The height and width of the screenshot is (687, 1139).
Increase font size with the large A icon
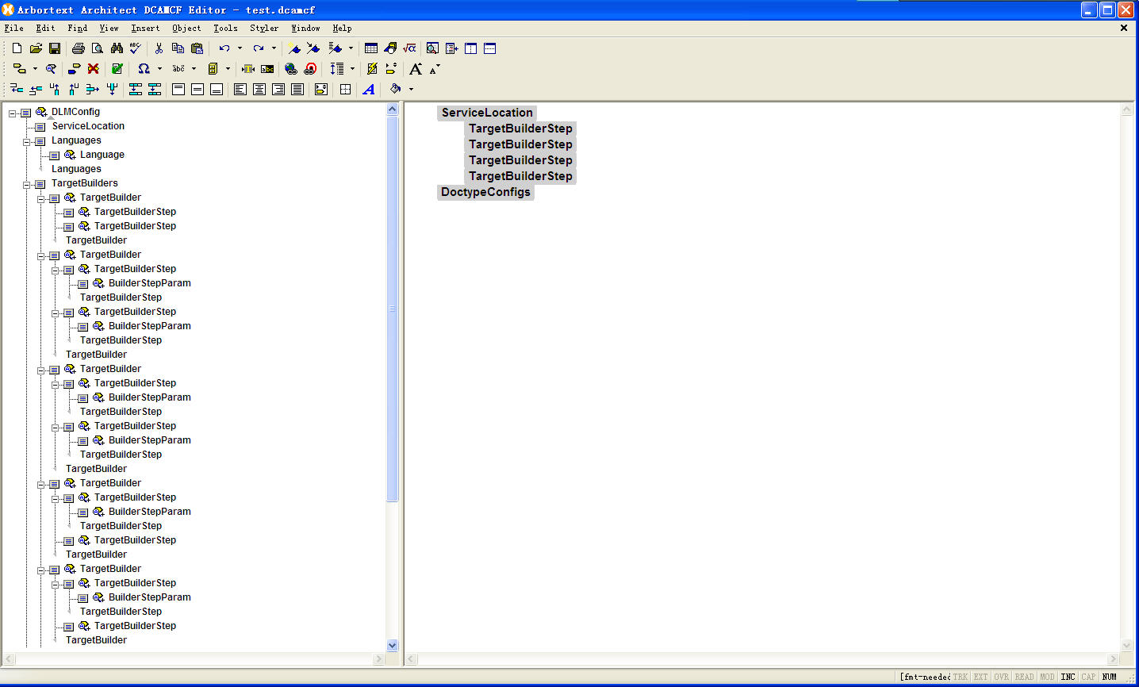(x=416, y=69)
